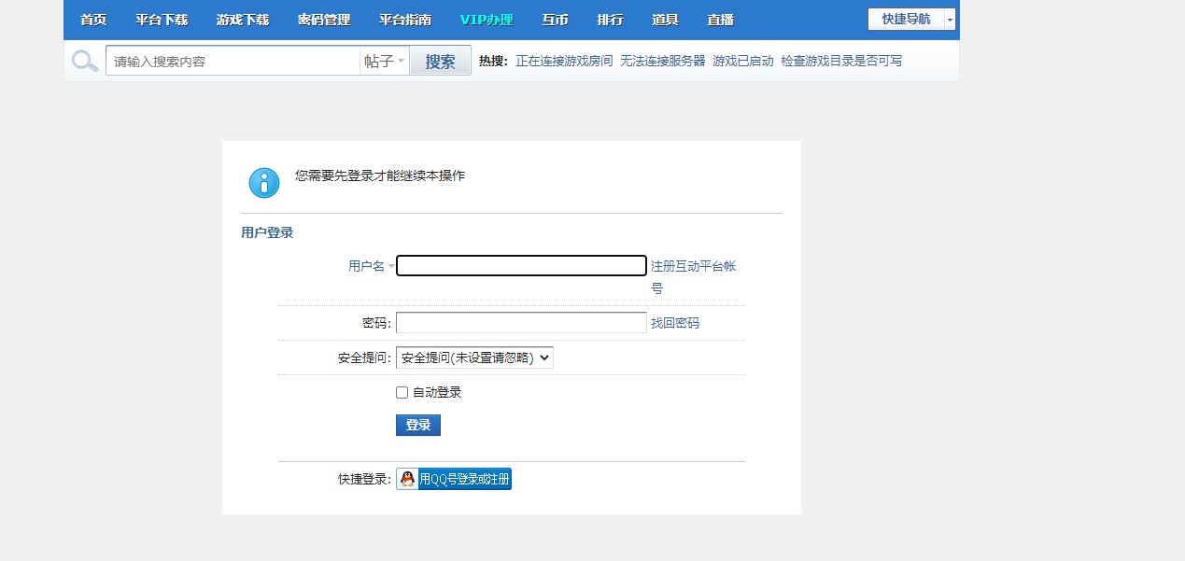Viewport: 1185px width, 561px height.
Task: Open the 首页 menu item
Action: point(92,19)
